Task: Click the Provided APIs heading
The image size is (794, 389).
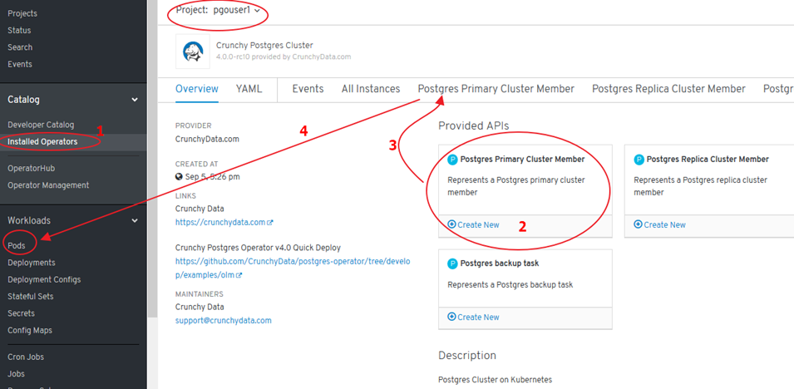Action: [473, 126]
